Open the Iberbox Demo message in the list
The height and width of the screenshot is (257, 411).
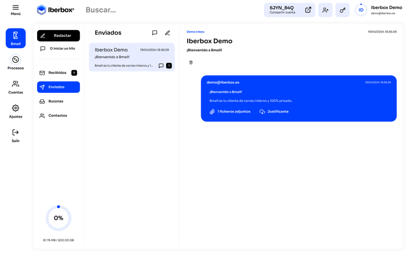(x=132, y=57)
